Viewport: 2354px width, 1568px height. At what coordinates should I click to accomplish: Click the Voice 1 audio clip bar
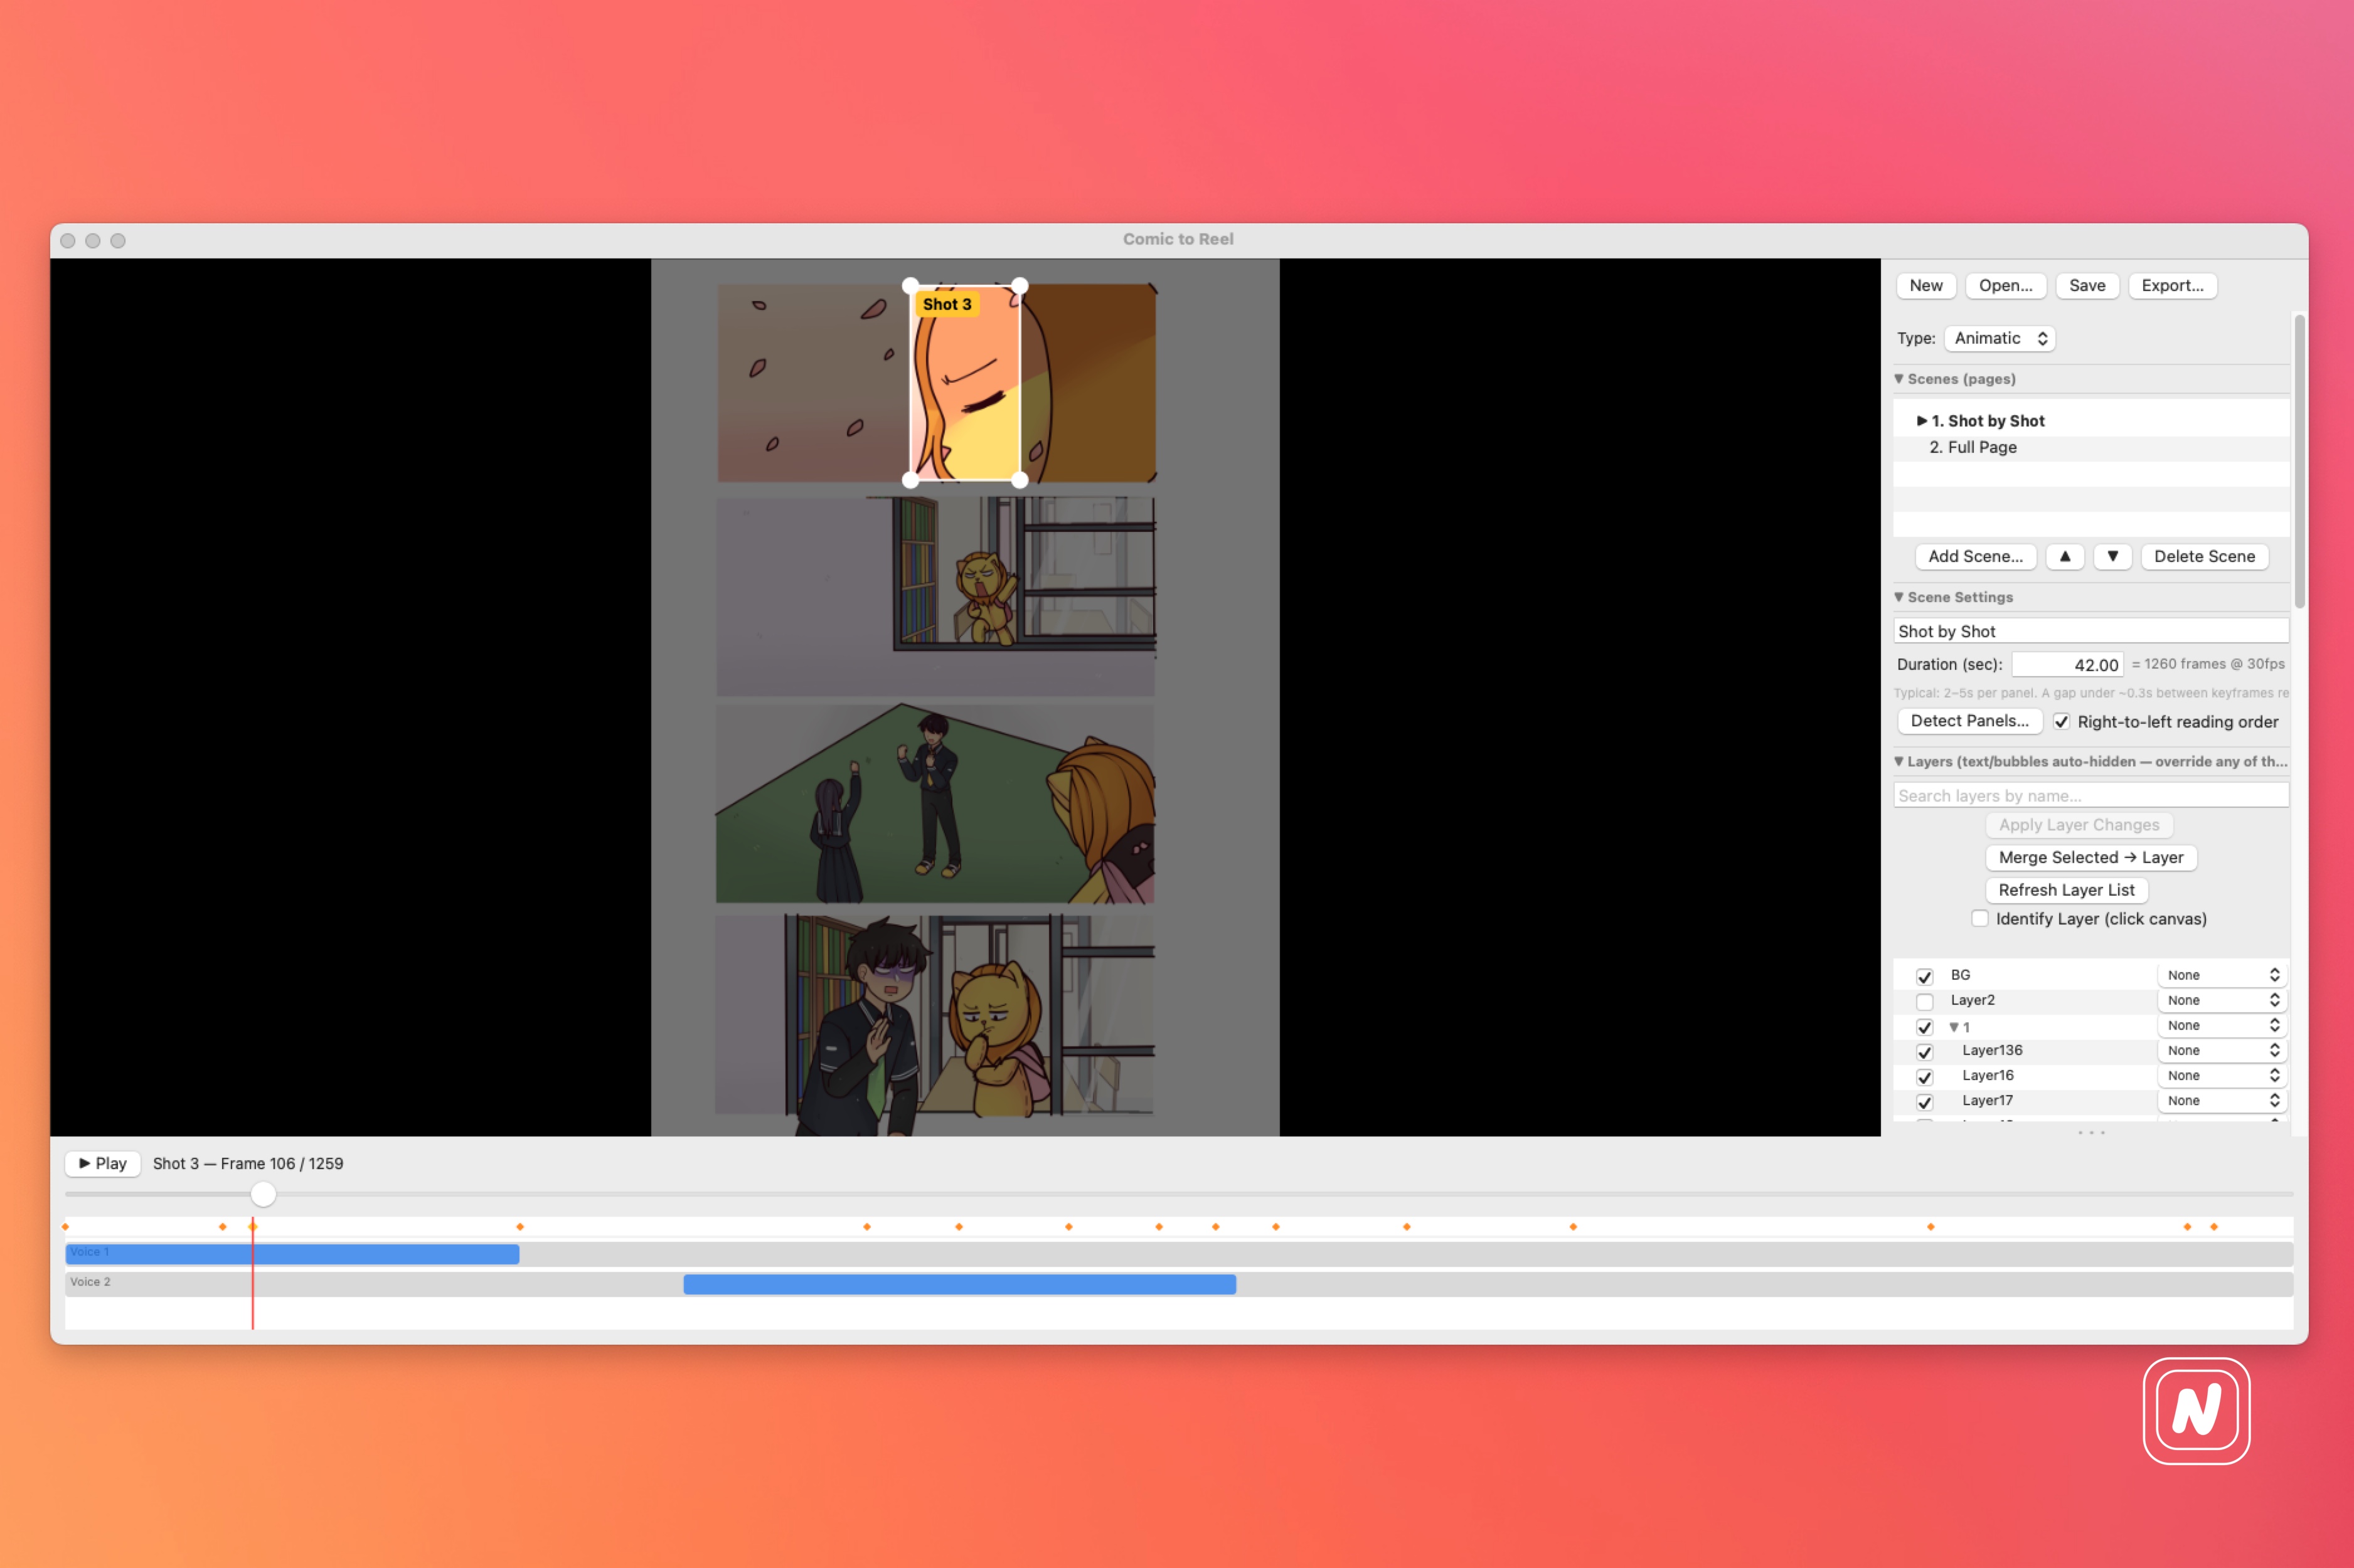[x=292, y=1254]
